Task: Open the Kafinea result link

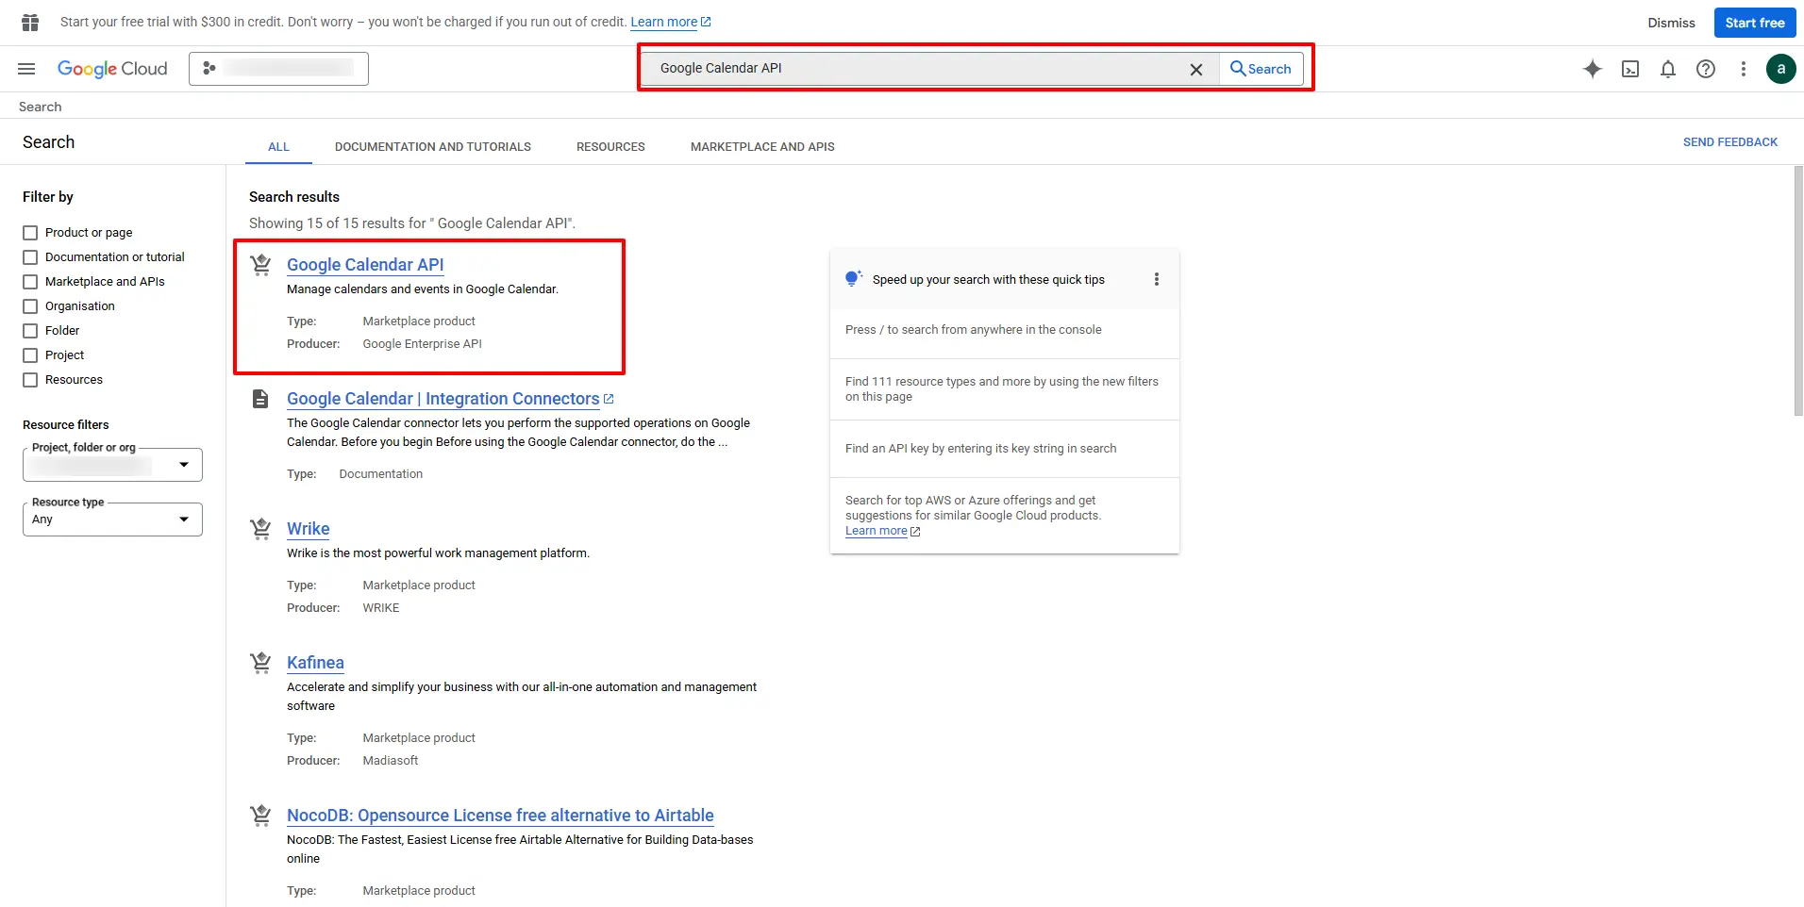Action: coord(315,663)
